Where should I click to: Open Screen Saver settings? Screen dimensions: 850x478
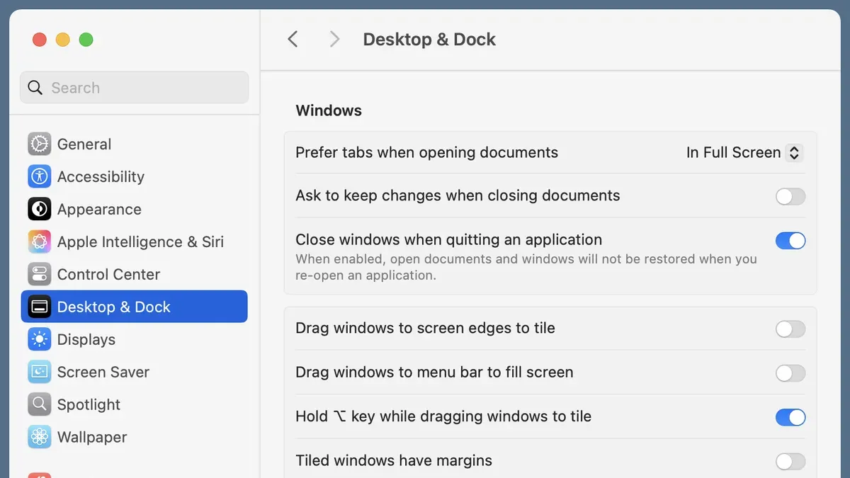coord(103,372)
